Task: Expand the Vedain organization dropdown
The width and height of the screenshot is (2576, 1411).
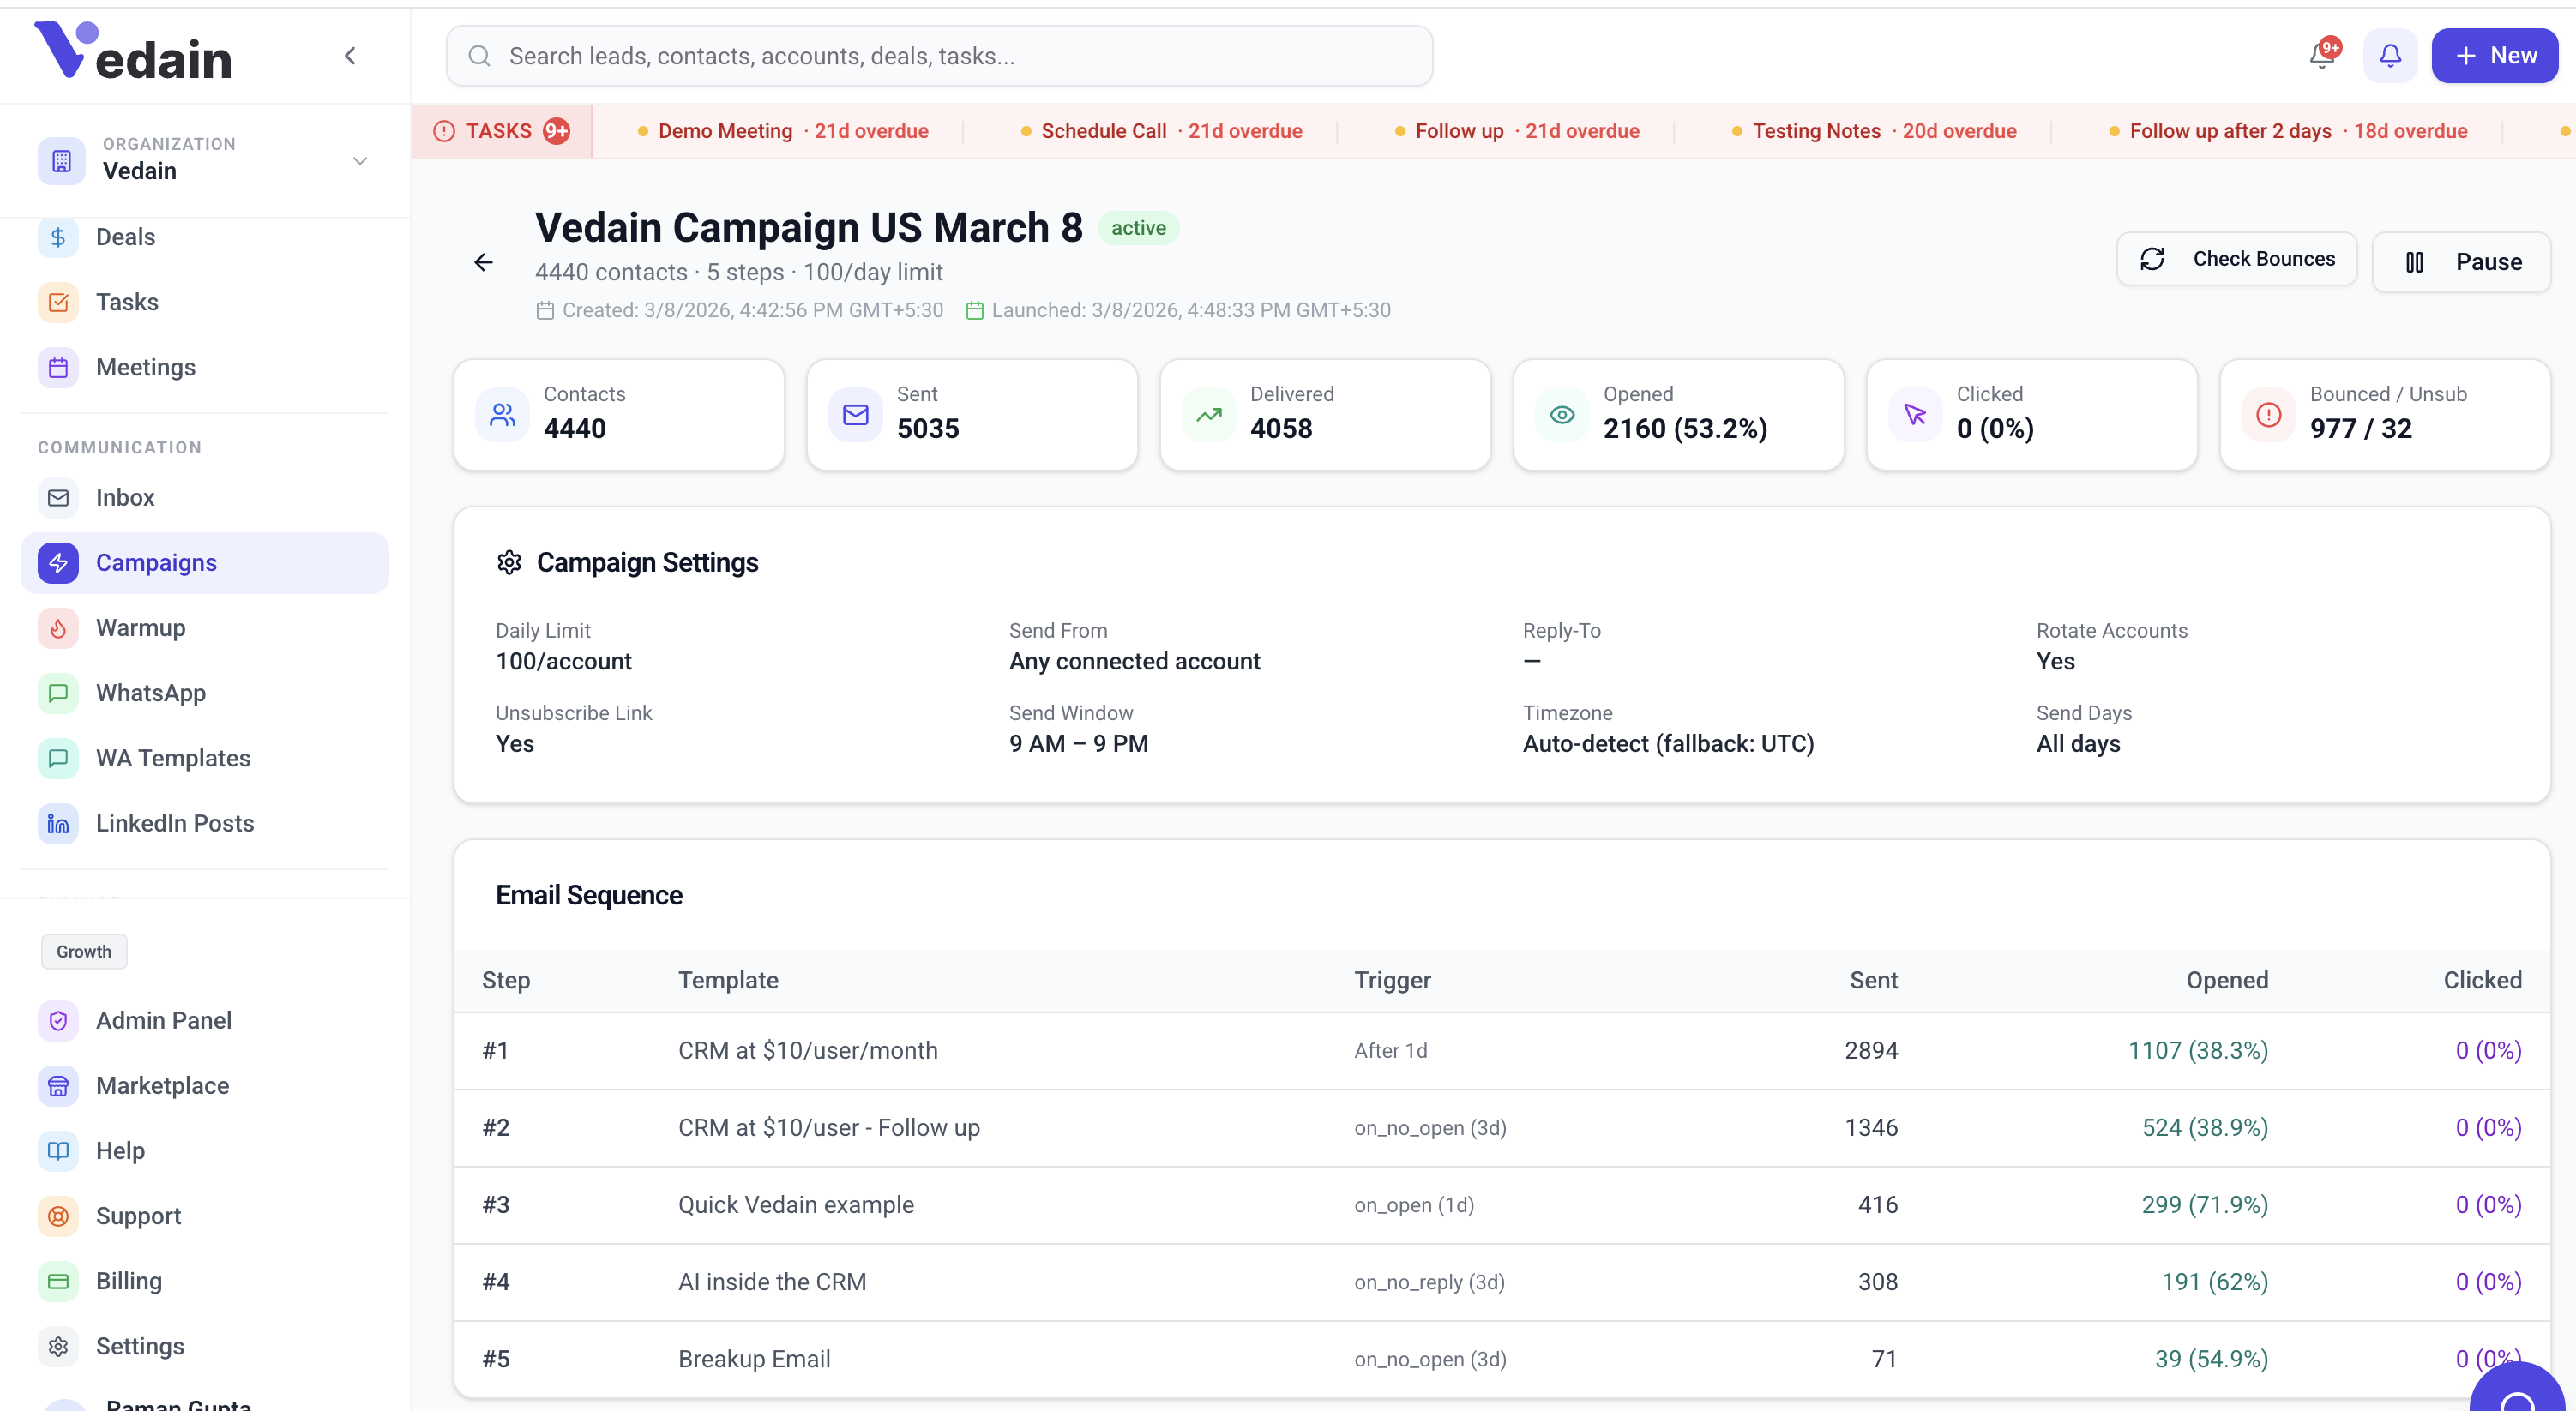Action: (x=360, y=160)
